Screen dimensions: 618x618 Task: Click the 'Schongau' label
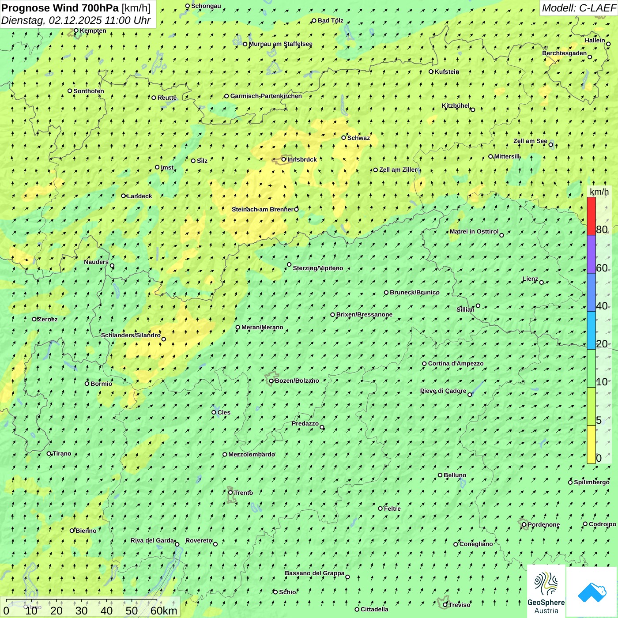tap(206, 6)
